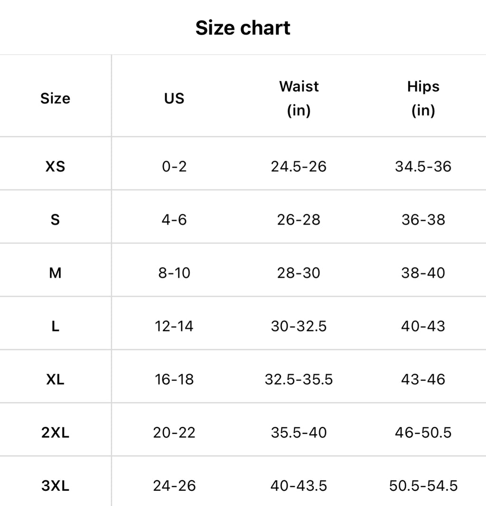Click the Hips (in) column header

tap(423, 98)
